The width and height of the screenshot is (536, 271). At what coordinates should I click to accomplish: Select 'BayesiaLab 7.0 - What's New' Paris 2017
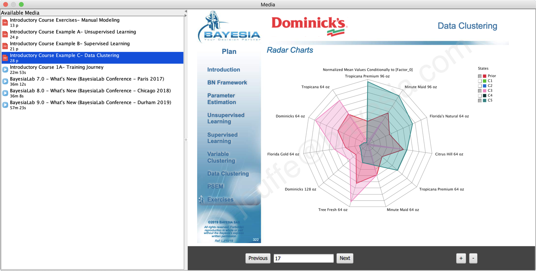(92, 81)
